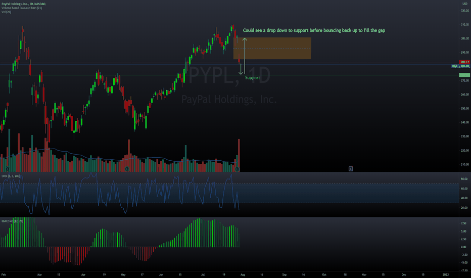This screenshot has width=471, height=278.
Task: Click the 80.00 level on the CRSI axis
Action: click(x=464, y=179)
